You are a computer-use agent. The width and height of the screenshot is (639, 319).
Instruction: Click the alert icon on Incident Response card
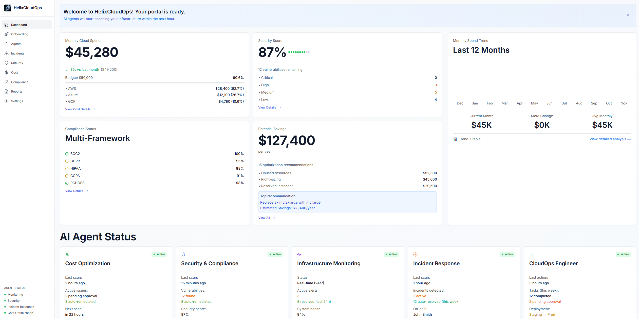coord(415,254)
